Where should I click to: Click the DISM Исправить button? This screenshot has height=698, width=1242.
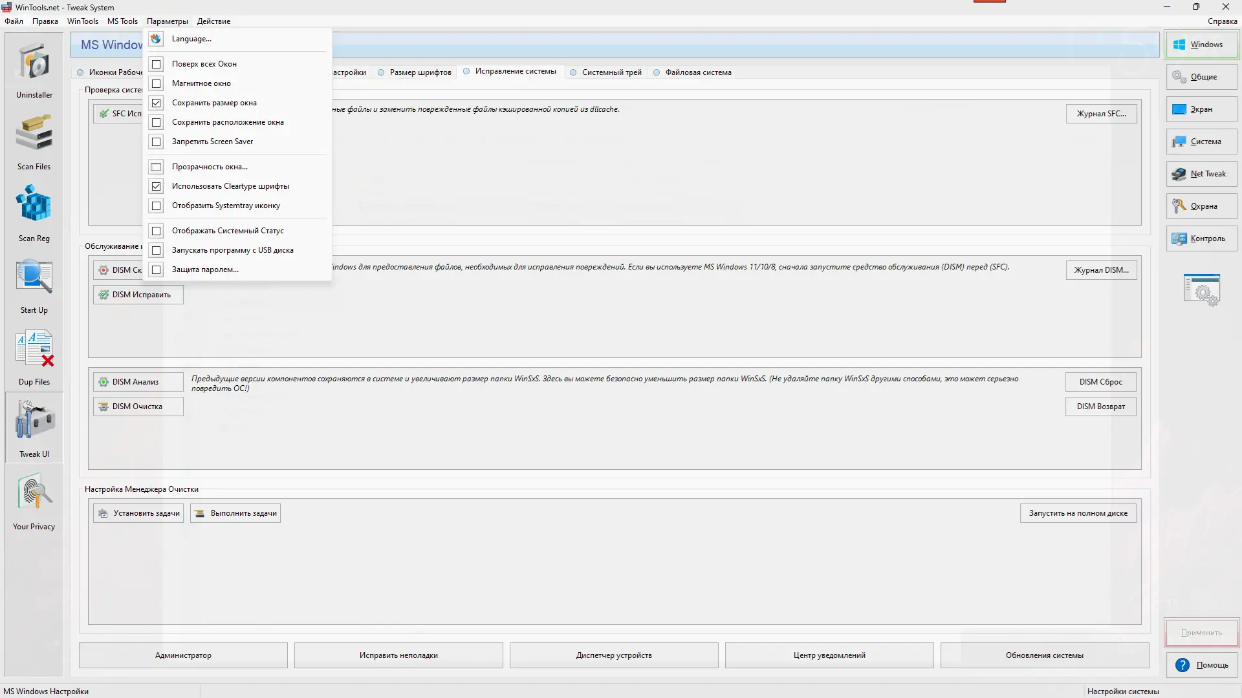pyautogui.click(x=138, y=295)
